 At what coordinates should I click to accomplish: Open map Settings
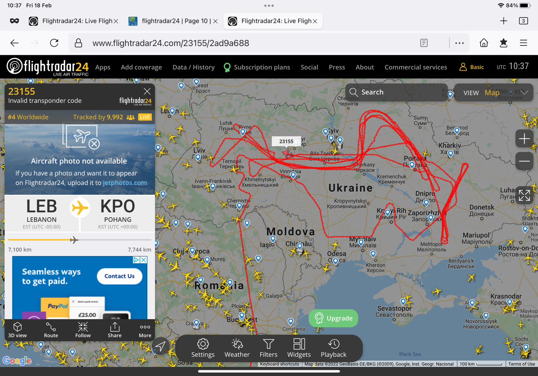click(203, 348)
